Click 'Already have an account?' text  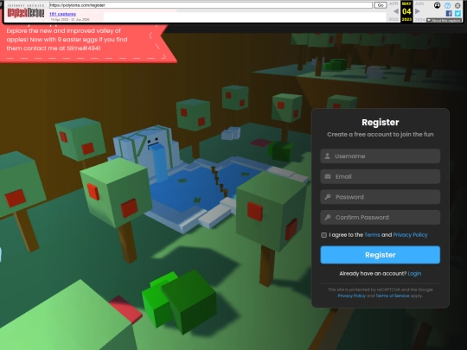coord(373,273)
